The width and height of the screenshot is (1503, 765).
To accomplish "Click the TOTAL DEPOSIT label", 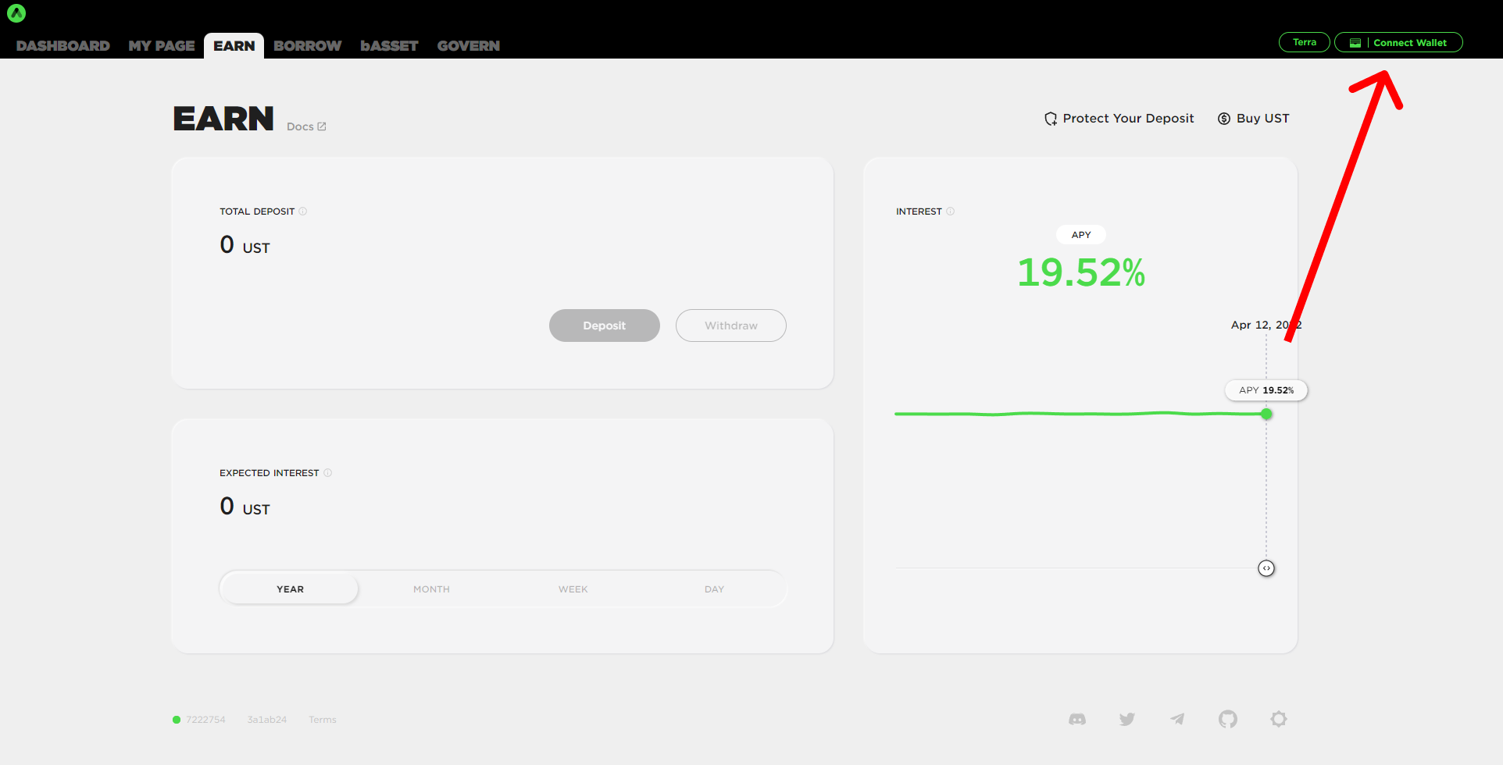I will 257,212.
